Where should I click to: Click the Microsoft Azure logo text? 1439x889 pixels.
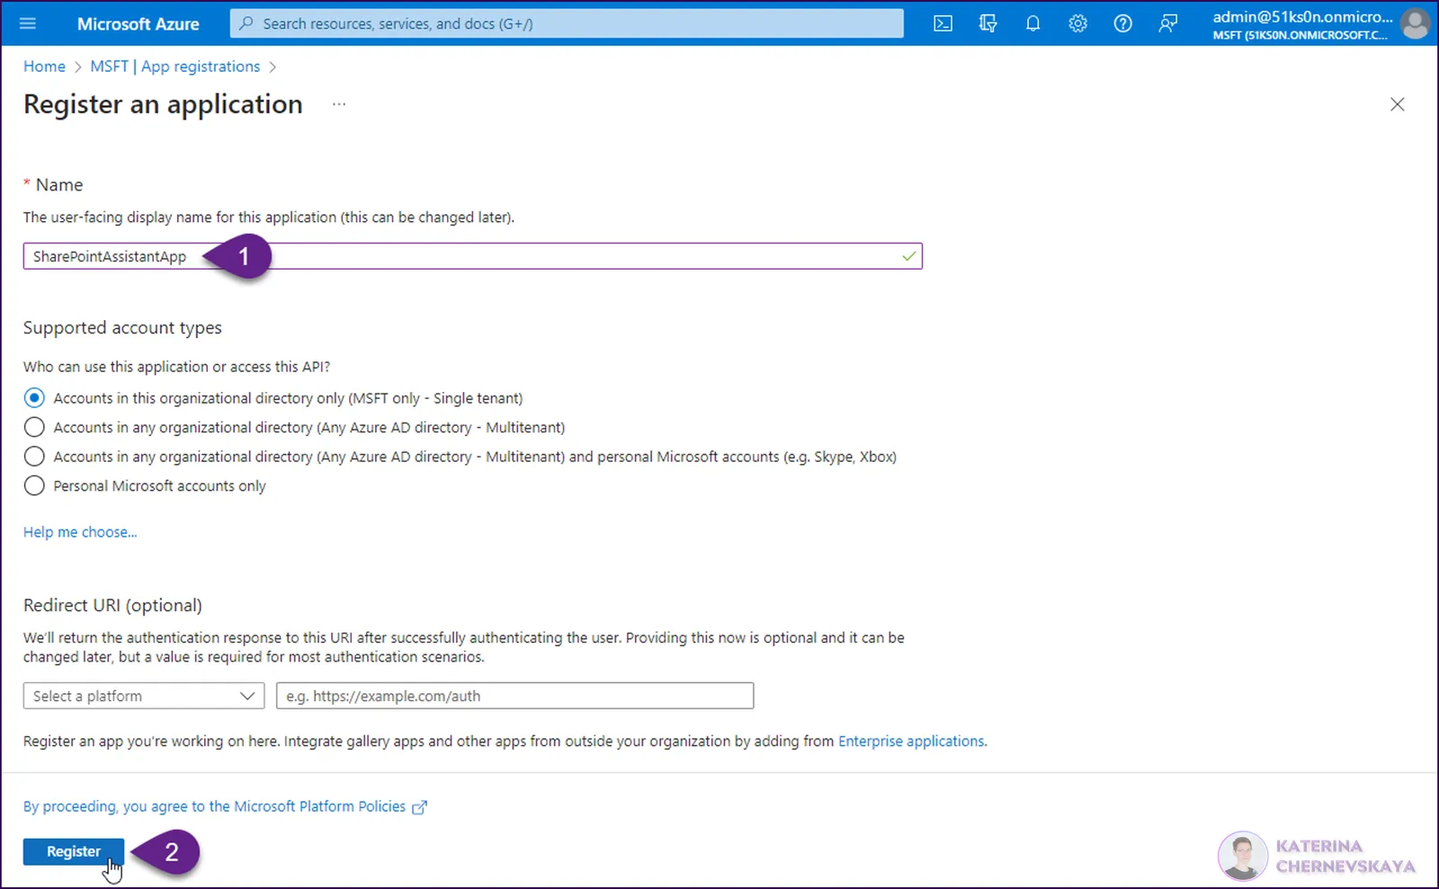[x=138, y=24]
